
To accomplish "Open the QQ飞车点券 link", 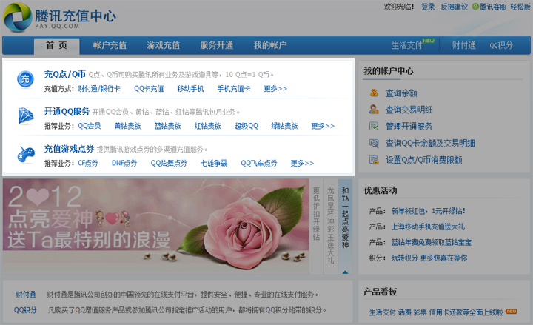I will [x=259, y=163].
